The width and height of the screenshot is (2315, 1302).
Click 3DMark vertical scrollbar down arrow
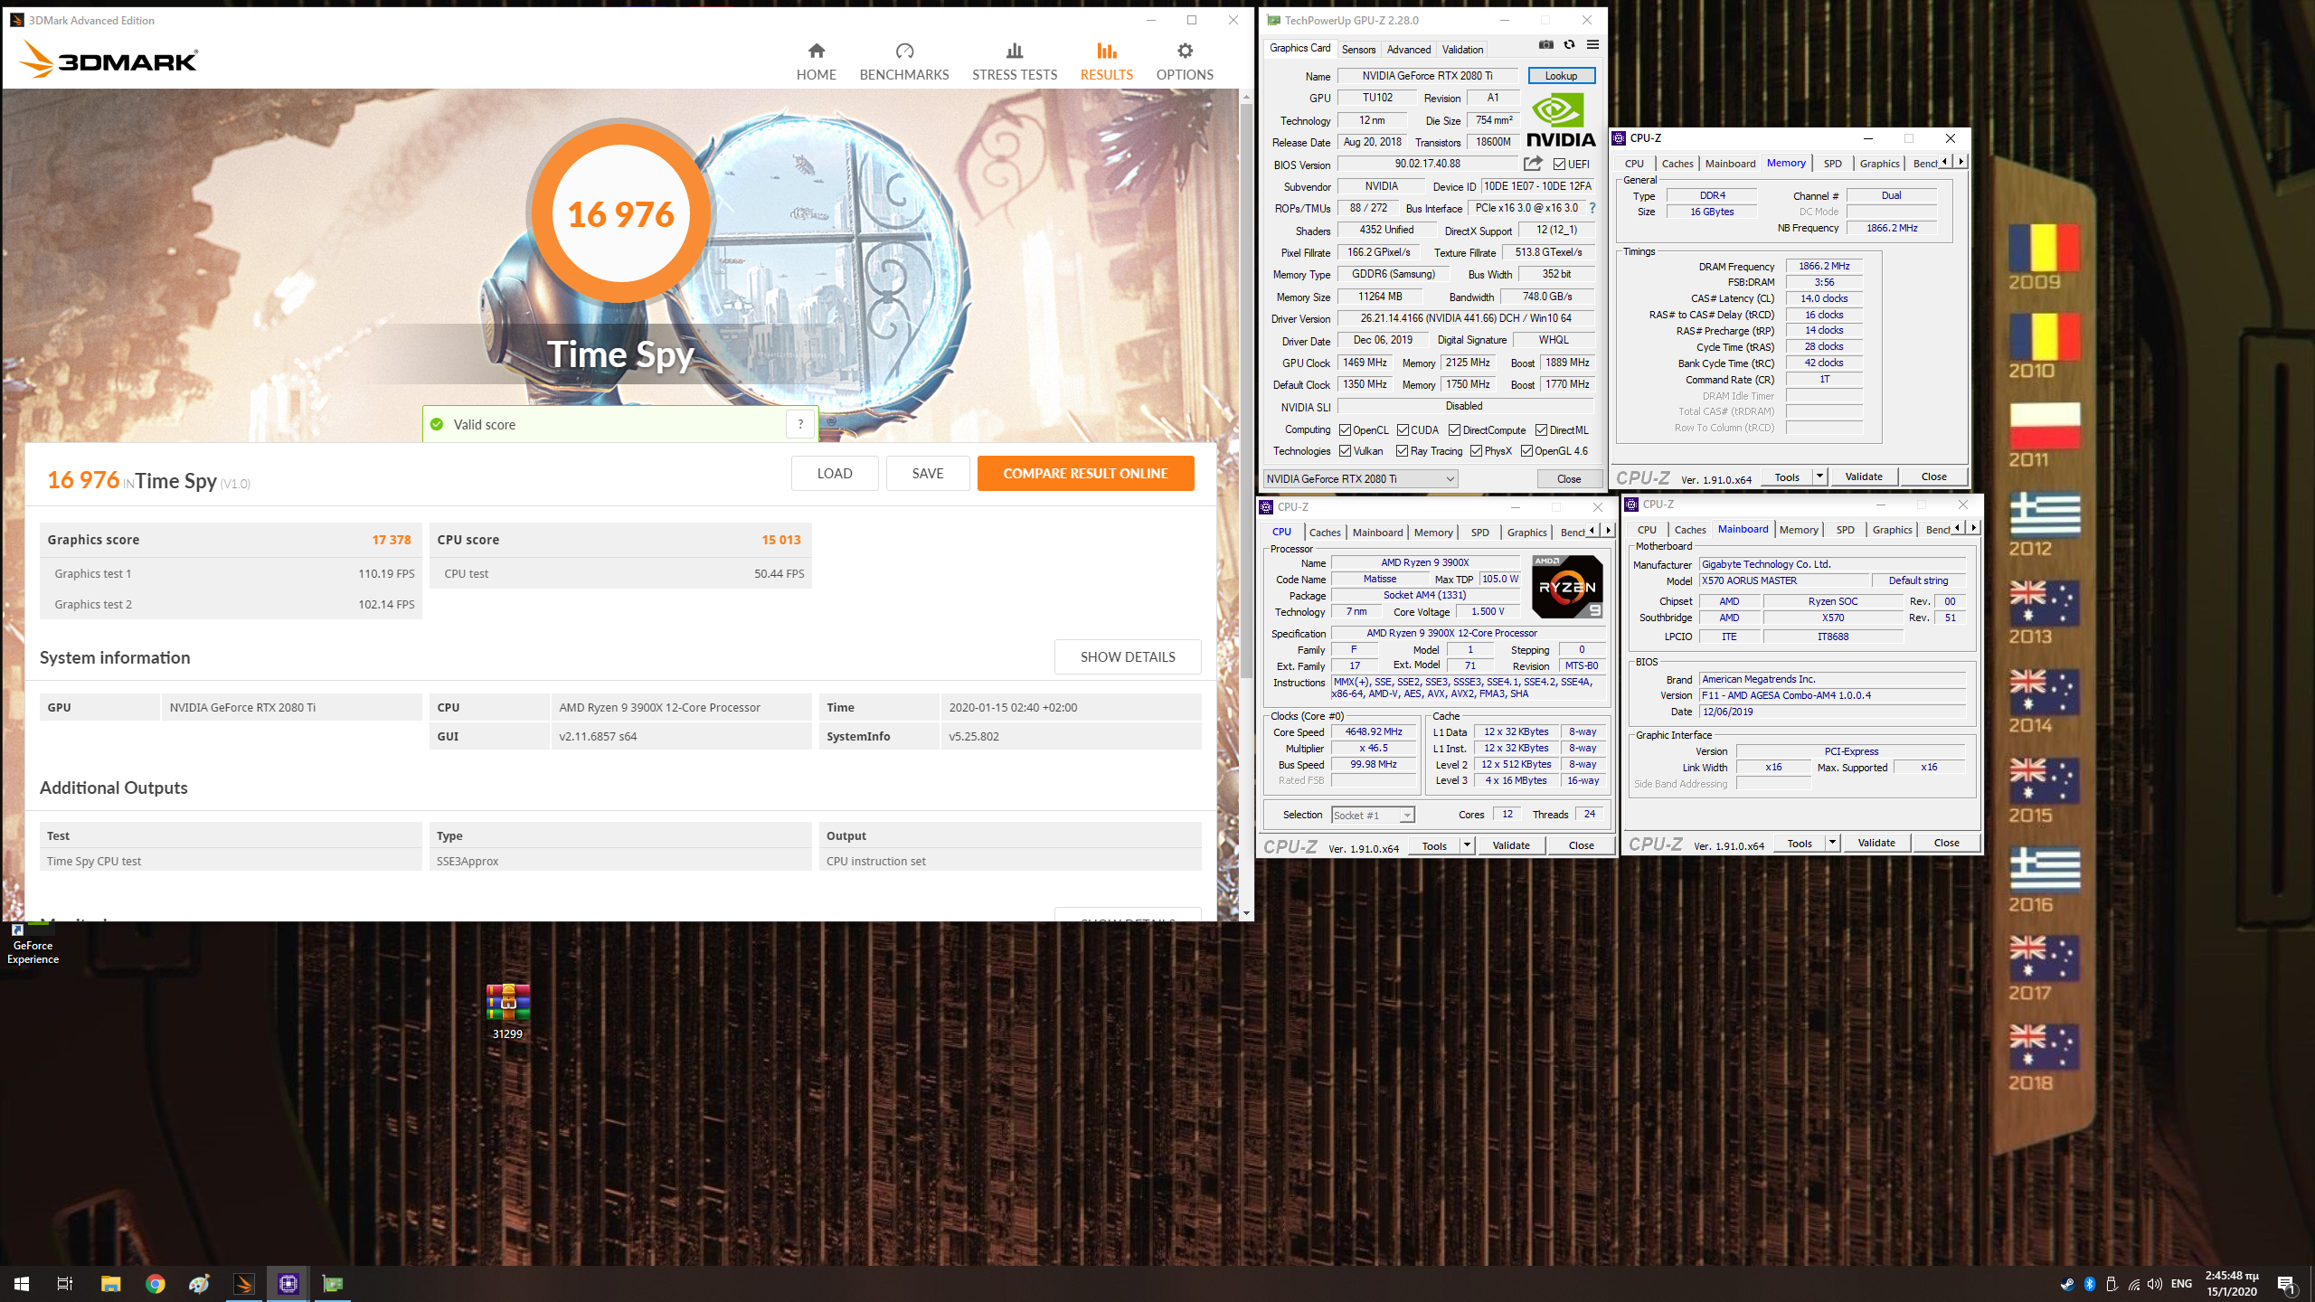[x=1246, y=913]
